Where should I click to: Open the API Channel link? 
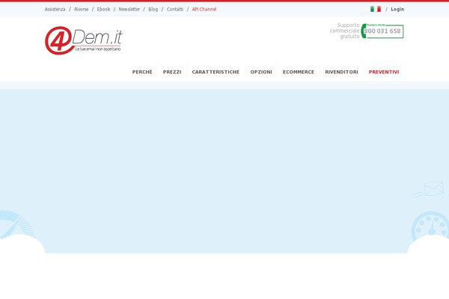coord(204,9)
